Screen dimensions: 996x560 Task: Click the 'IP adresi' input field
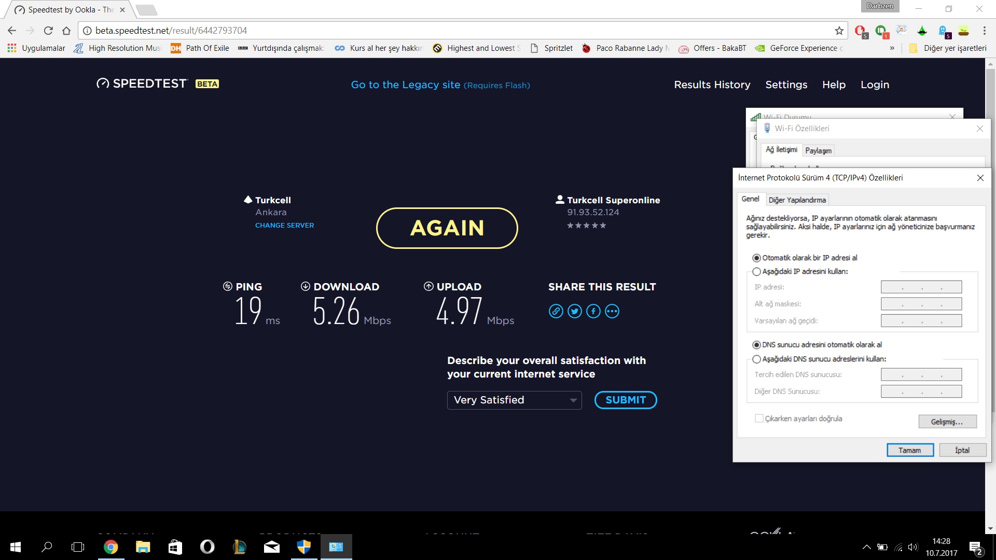tap(921, 287)
